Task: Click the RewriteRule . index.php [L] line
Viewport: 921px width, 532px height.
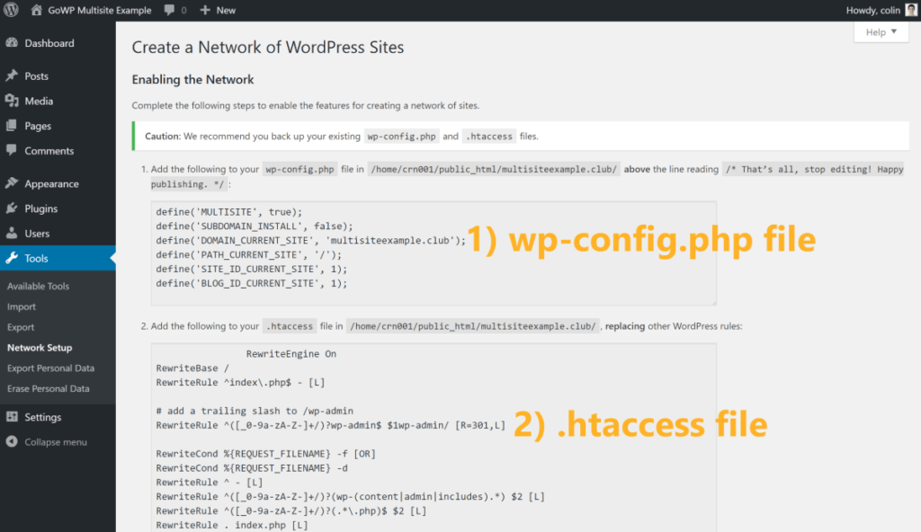Action: click(x=232, y=525)
